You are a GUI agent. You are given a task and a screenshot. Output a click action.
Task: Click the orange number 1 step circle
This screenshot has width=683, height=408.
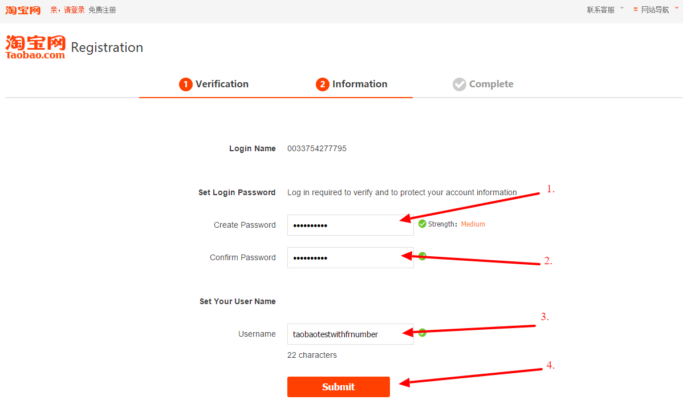coord(185,84)
